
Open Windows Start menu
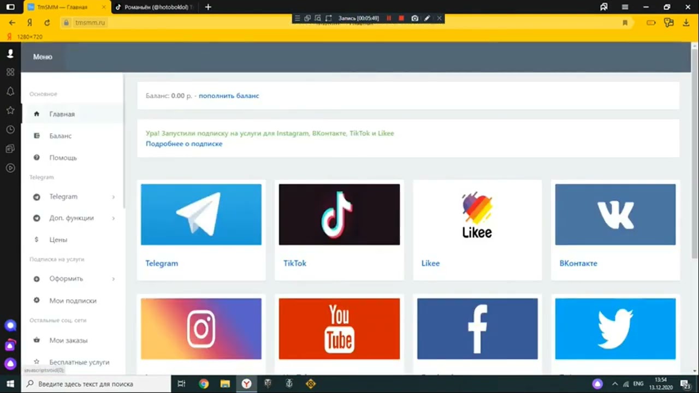[10, 384]
